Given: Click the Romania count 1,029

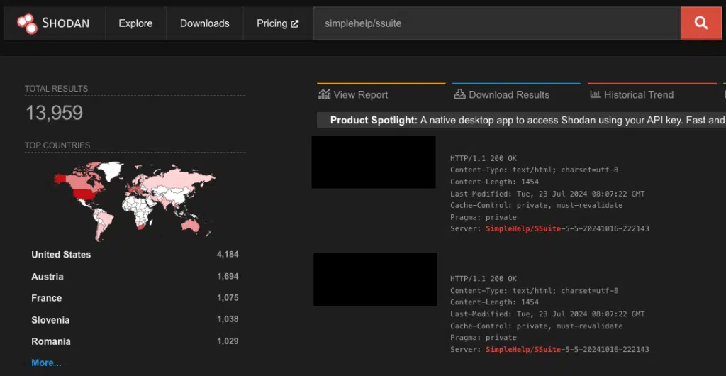Looking at the screenshot, I should (228, 341).
